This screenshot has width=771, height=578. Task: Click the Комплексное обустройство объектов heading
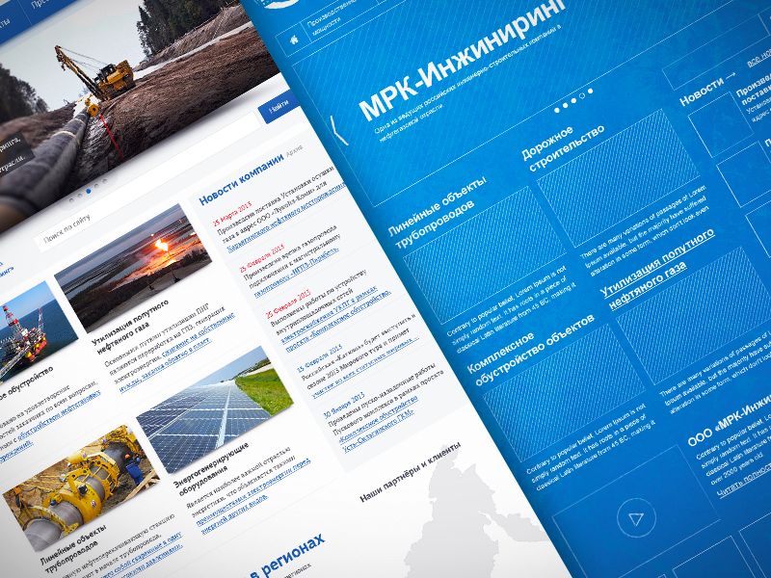[x=531, y=351]
